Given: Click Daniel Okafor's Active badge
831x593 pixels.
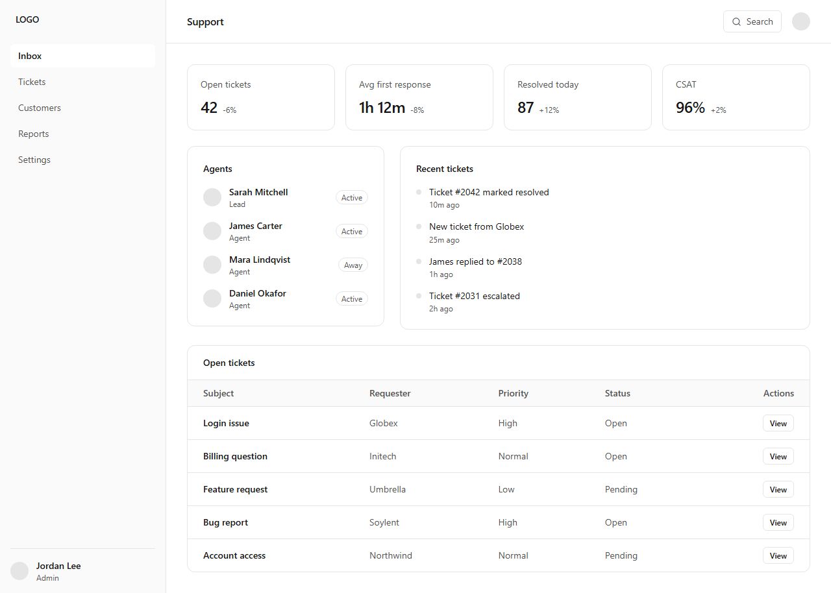Looking at the screenshot, I should (x=352, y=298).
